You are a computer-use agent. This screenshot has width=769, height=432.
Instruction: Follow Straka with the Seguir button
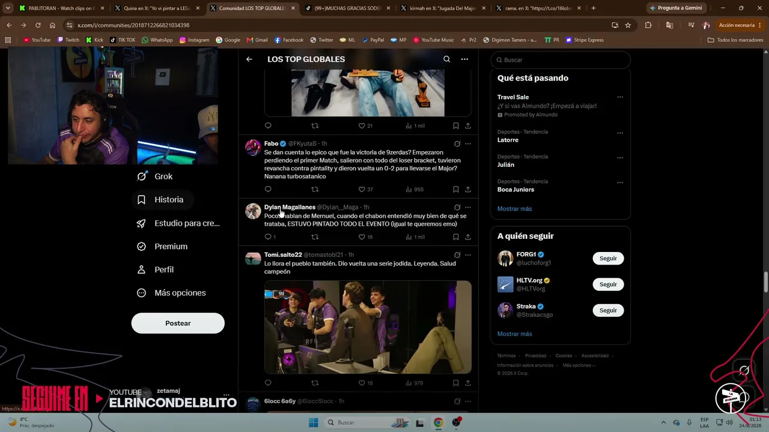(x=608, y=311)
